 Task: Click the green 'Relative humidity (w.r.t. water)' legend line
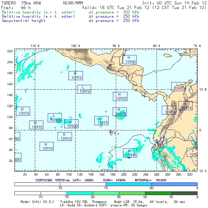coord(38,12)
